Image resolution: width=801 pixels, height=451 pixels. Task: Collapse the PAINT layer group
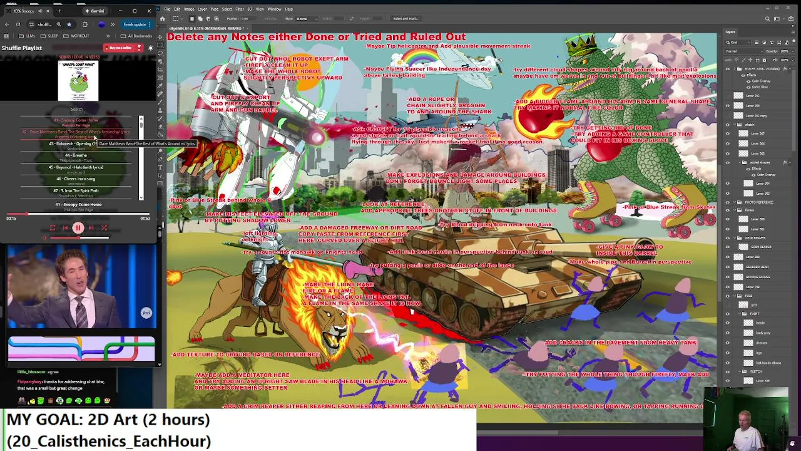pos(739,314)
